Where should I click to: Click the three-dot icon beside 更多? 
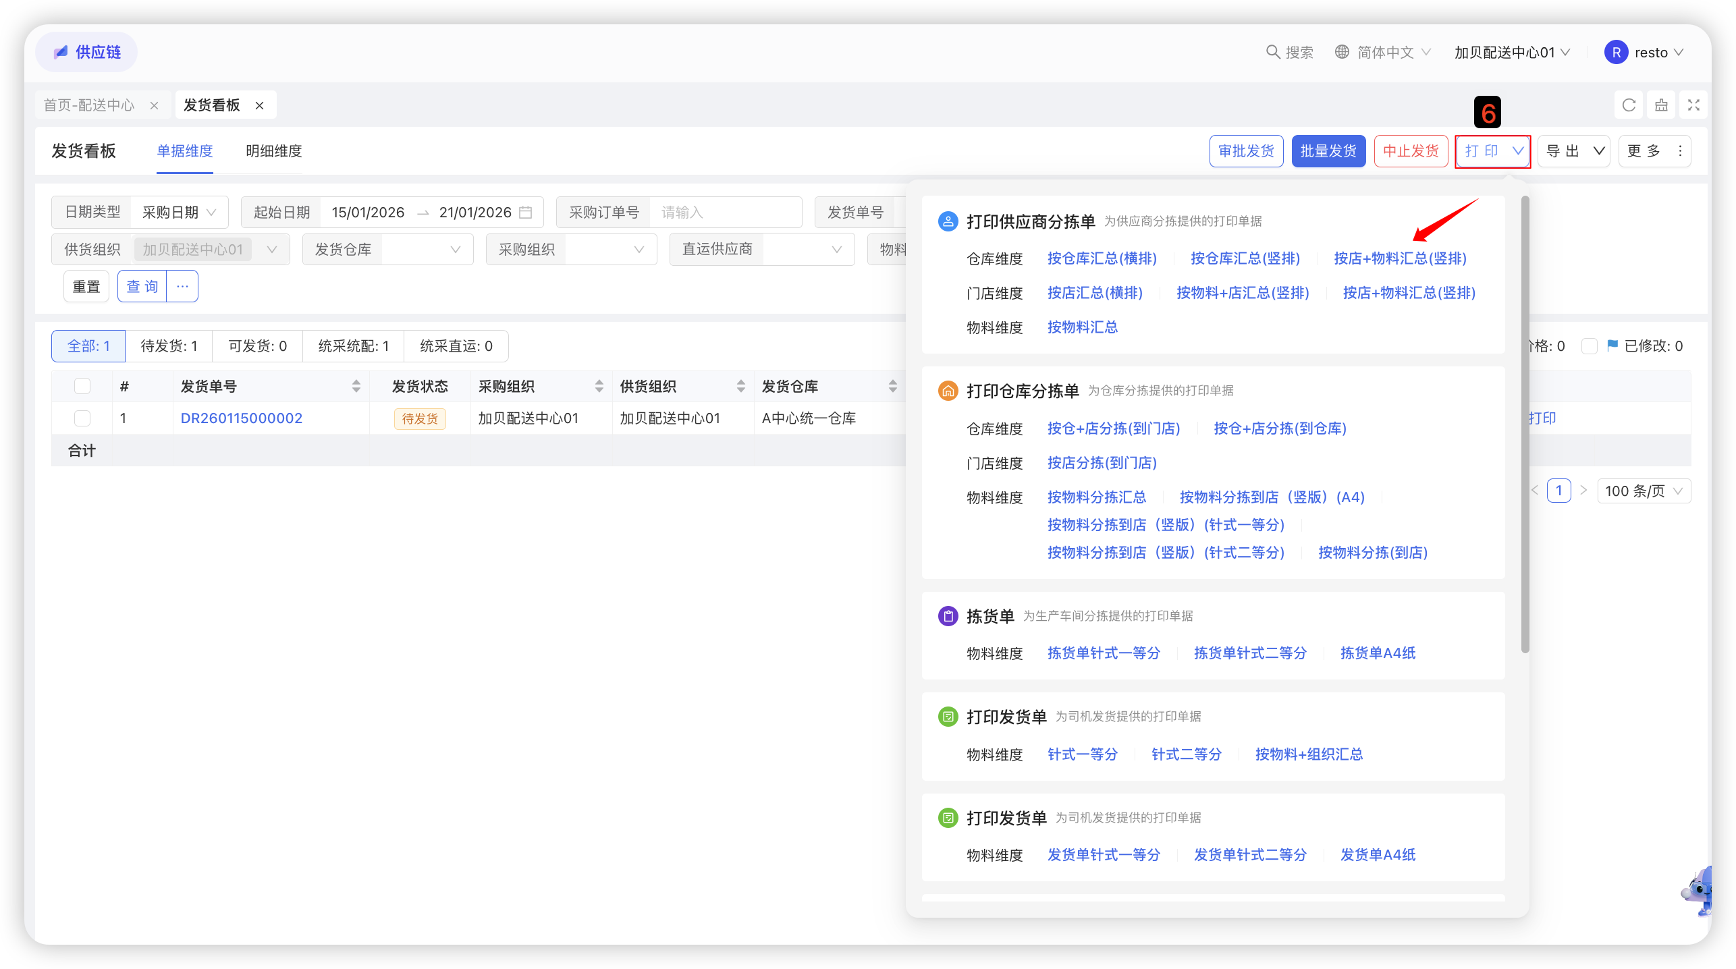pos(1680,151)
